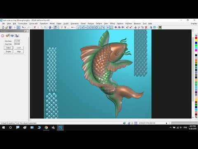Click the cube icon next to cyan square
The width and height of the screenshot is (198, 149).
(151, 27)
